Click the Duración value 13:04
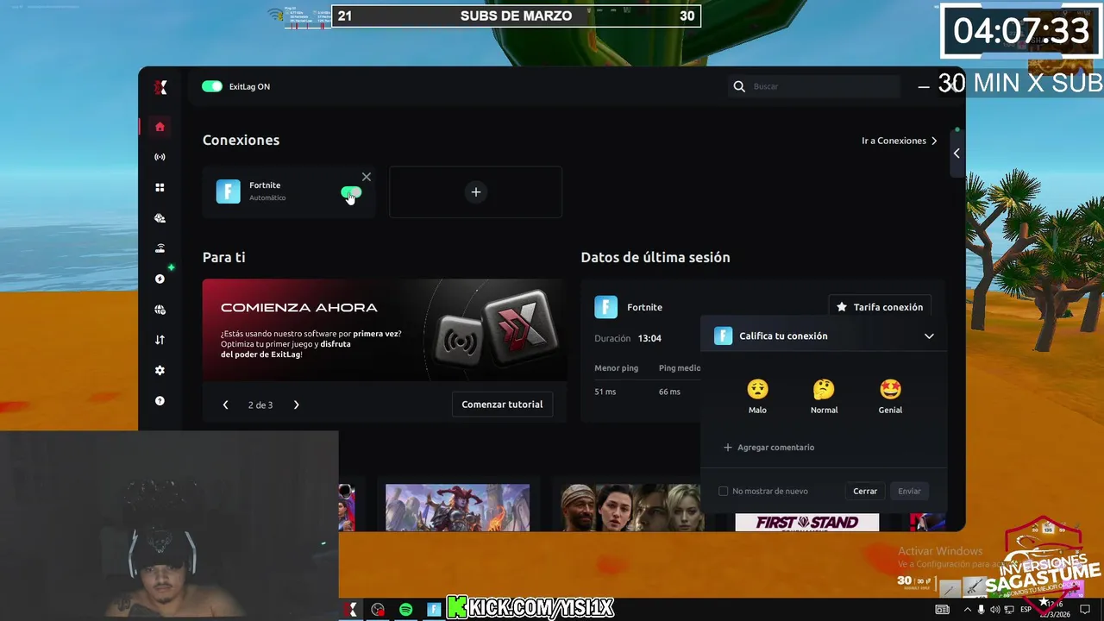Viewport: 1104px width, 621px height. click(x=649, y=338)
